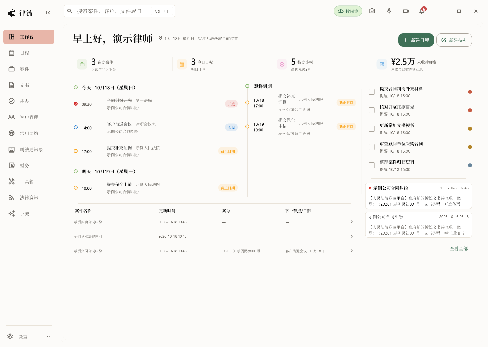Click the 待办事项 checkmark icon

(x=282, y=64)
